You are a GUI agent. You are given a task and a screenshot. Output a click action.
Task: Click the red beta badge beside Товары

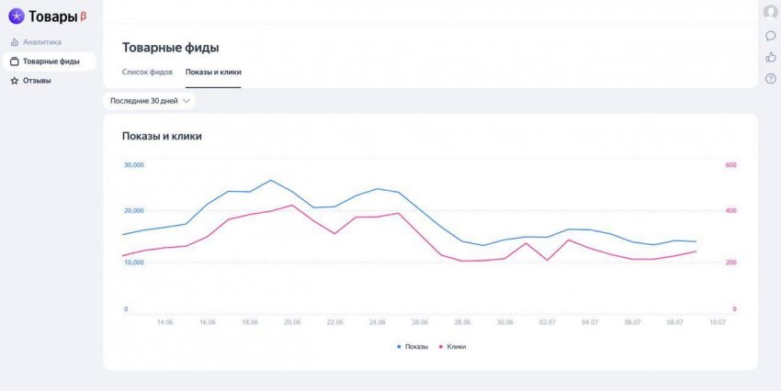pos(84,16)
